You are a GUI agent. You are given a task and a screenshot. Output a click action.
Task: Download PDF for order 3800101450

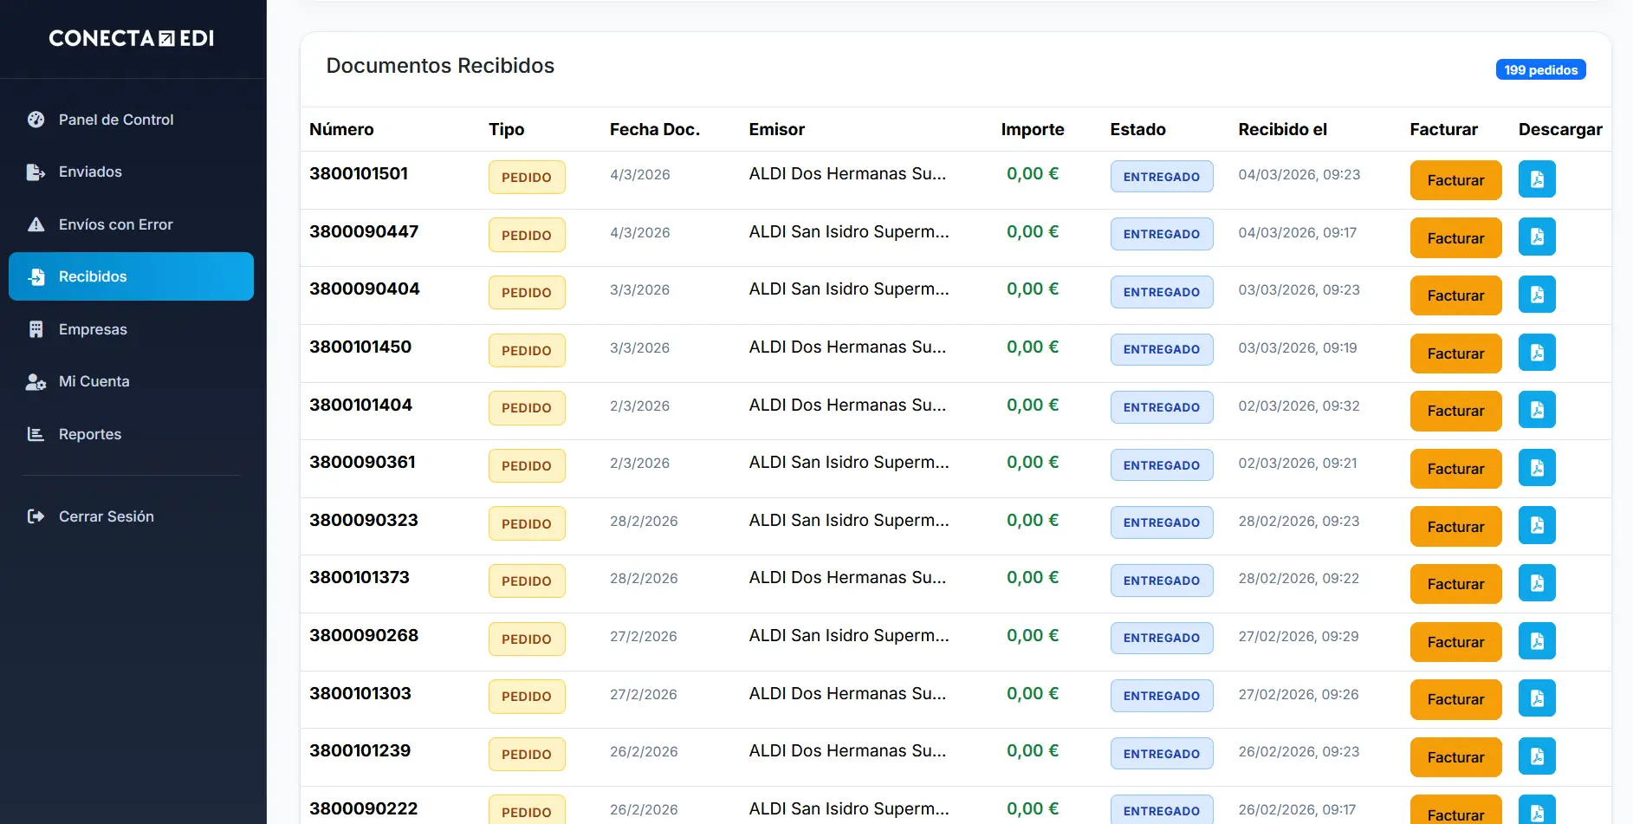[x=1536, y=353]
